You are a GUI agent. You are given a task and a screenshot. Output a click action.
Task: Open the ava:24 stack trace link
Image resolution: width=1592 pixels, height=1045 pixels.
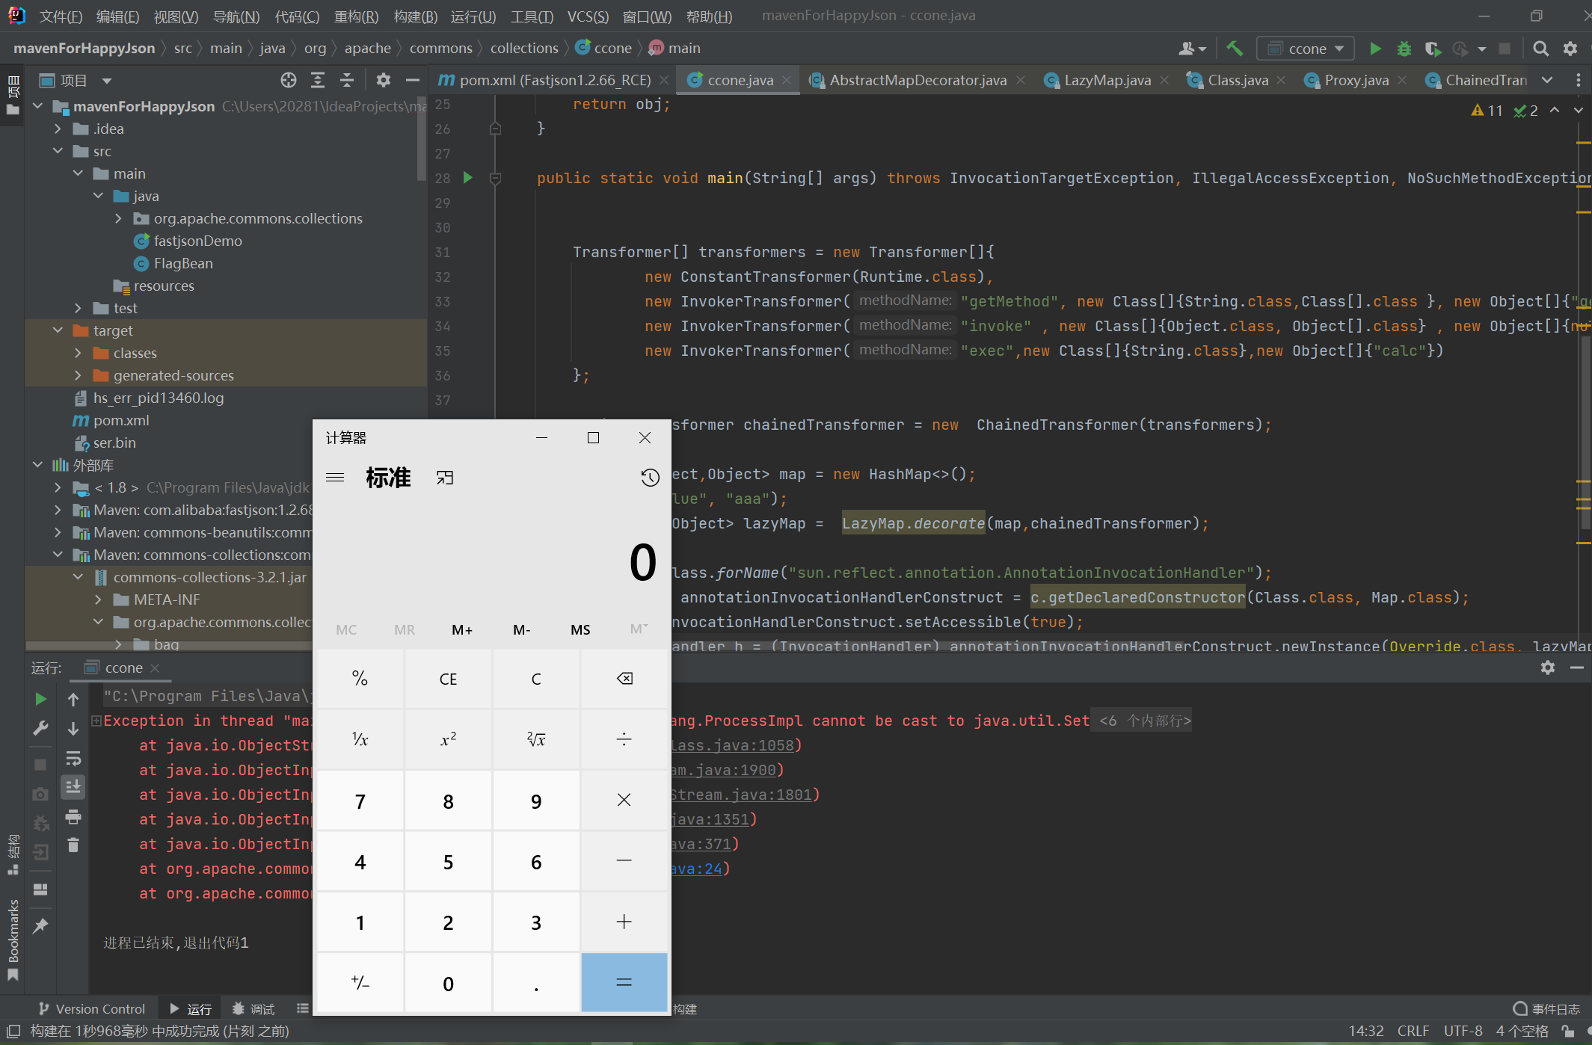698,869
